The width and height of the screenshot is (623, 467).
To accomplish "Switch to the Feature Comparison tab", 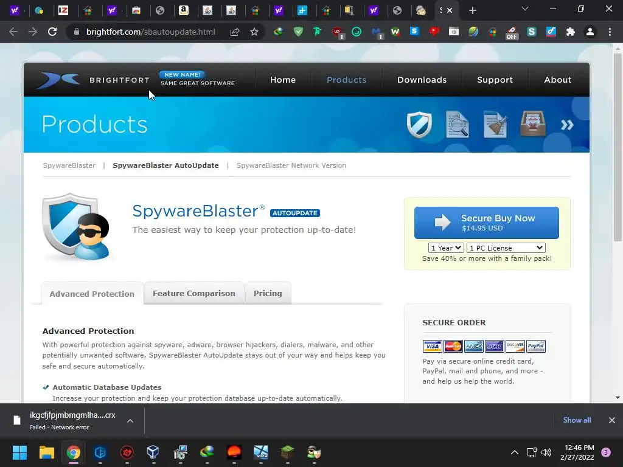I will pyautogui.click(x=194, y=294).
